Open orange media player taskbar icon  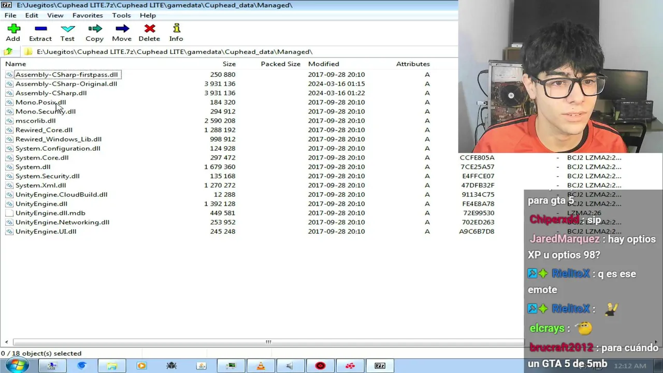click(x=141, y=366)
